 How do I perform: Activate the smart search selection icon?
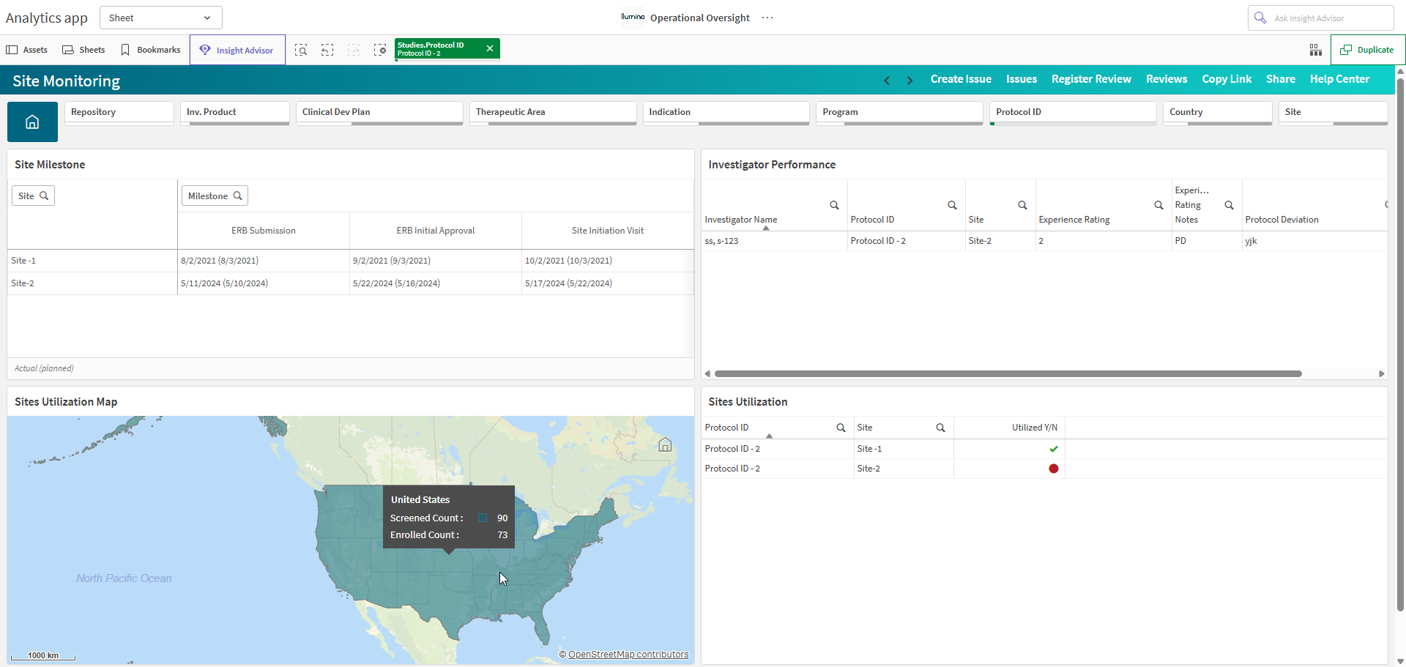(301, 50)
